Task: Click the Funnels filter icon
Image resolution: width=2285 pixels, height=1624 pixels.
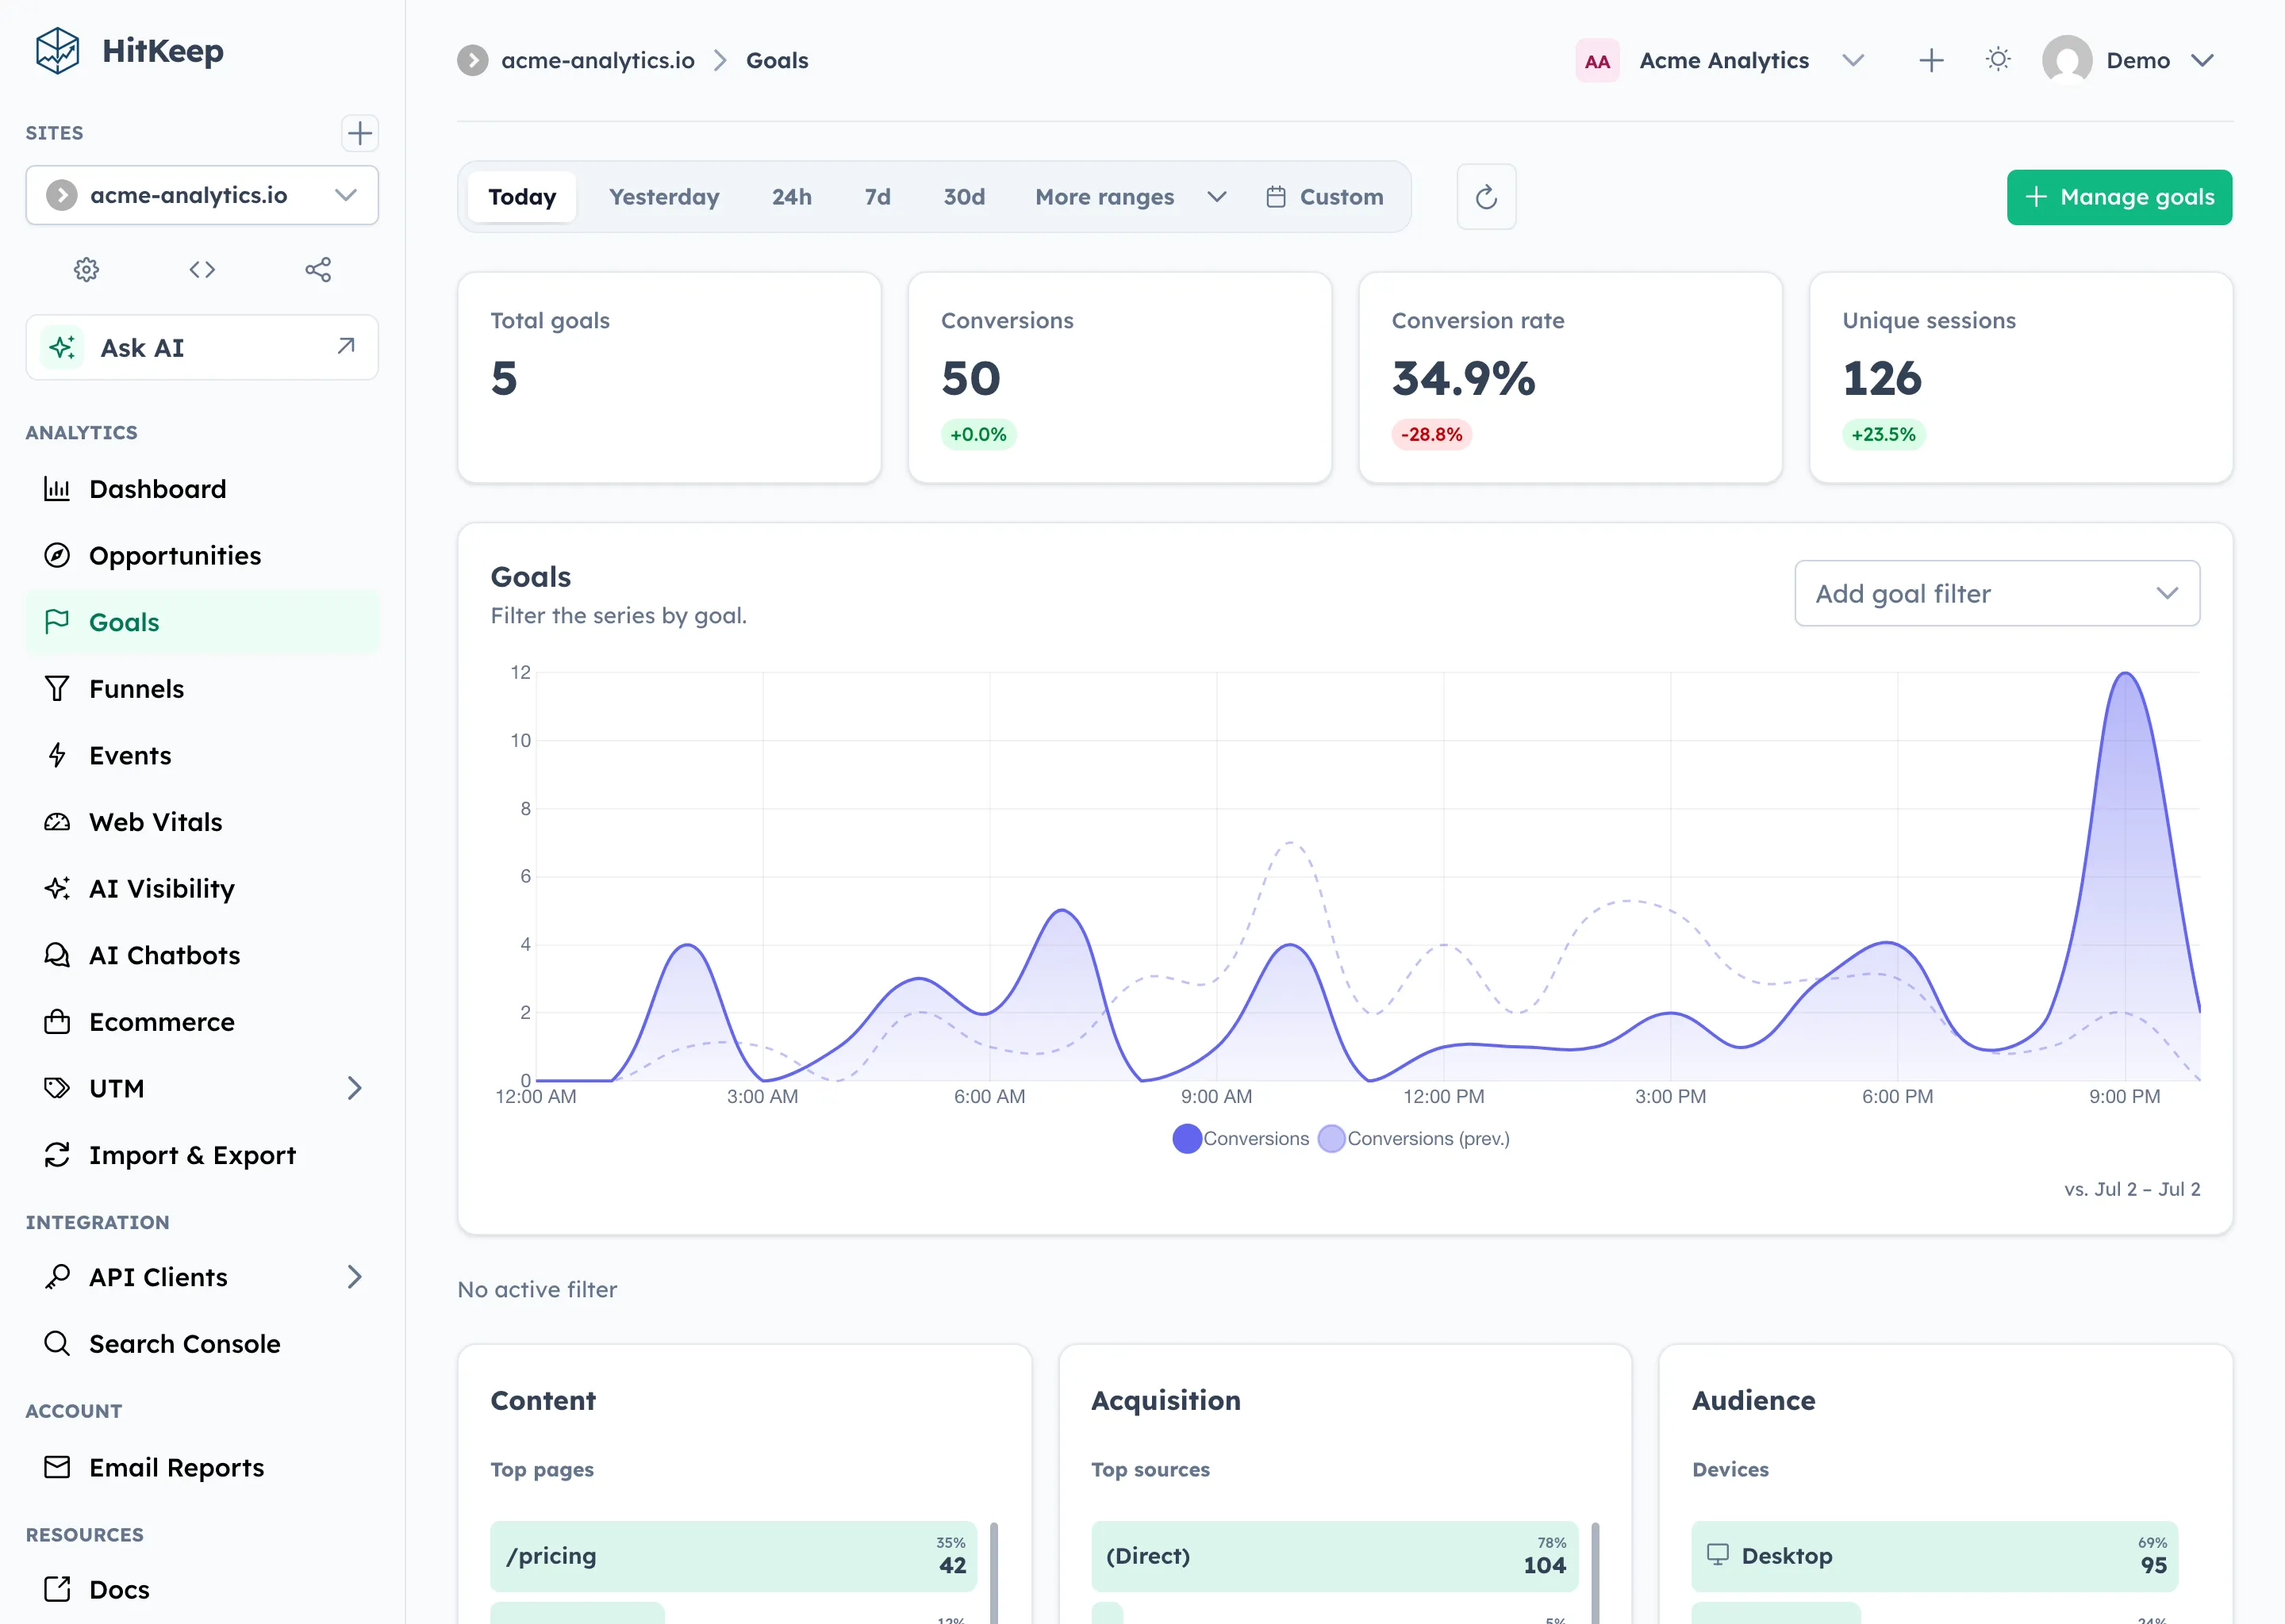Action: [57, 688]
